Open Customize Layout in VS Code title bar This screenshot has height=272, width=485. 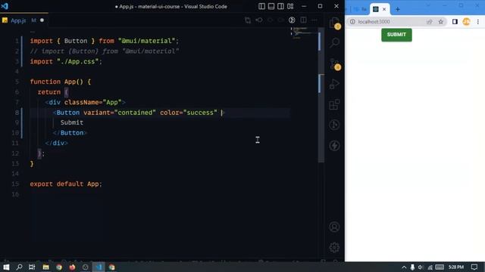(290, 6)
